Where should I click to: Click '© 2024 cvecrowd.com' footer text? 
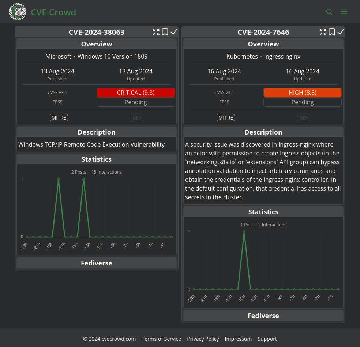(109, 339)
